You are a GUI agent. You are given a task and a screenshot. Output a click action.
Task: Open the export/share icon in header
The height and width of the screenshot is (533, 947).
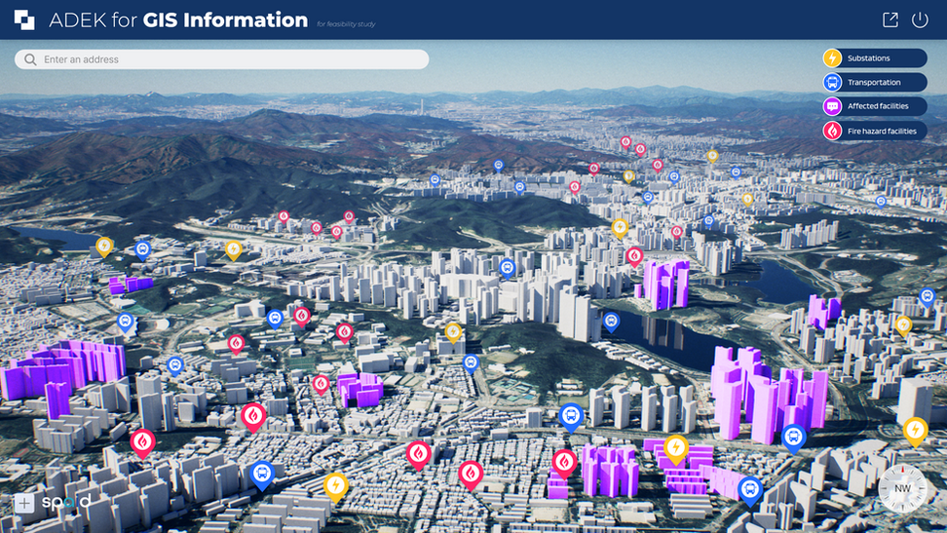[x=890, y=19]
